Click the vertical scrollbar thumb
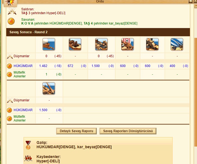197x164 pixels. (x=196, y=92)
